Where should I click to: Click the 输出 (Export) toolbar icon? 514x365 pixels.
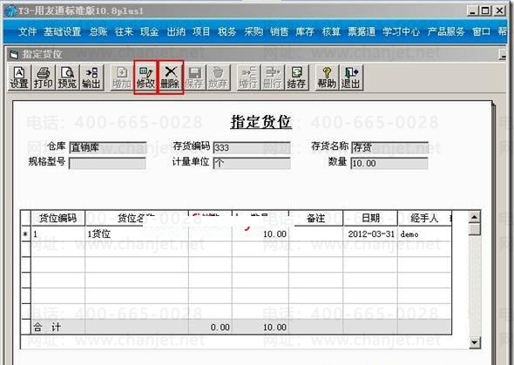pos(91,78)
